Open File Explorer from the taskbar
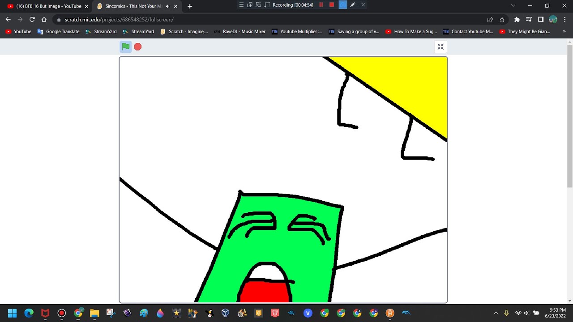573x322 pixels. pos(94,313)
